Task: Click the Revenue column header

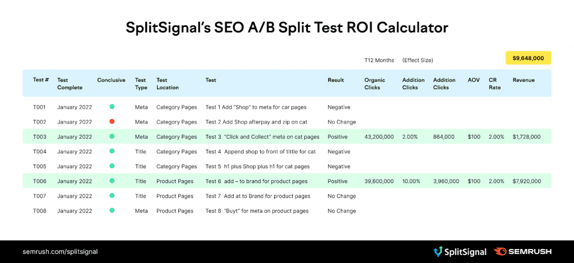Action: point(524,80)
